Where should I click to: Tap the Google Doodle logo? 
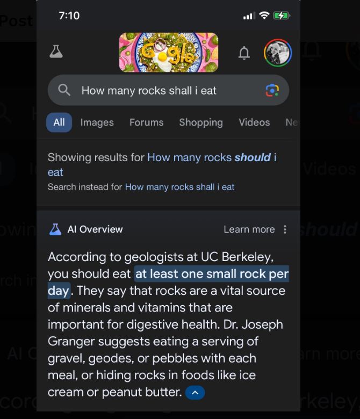point(169,52)
